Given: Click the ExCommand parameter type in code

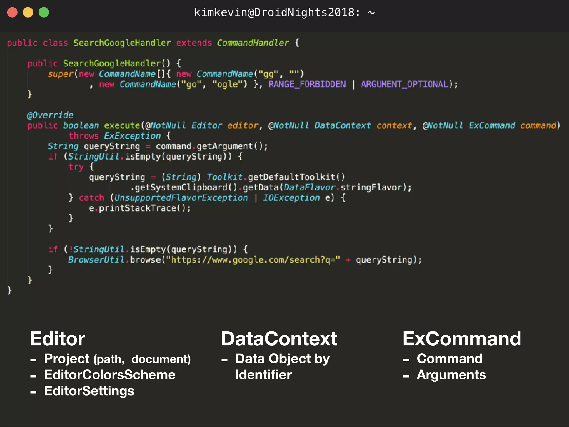Looking at the screenshot, I should pos(492,125).
